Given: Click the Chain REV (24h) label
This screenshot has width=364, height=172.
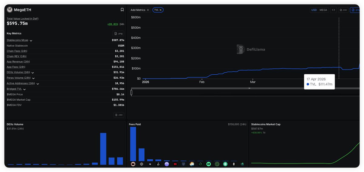Looking at the screenshot, I should [x=16, y=56].
